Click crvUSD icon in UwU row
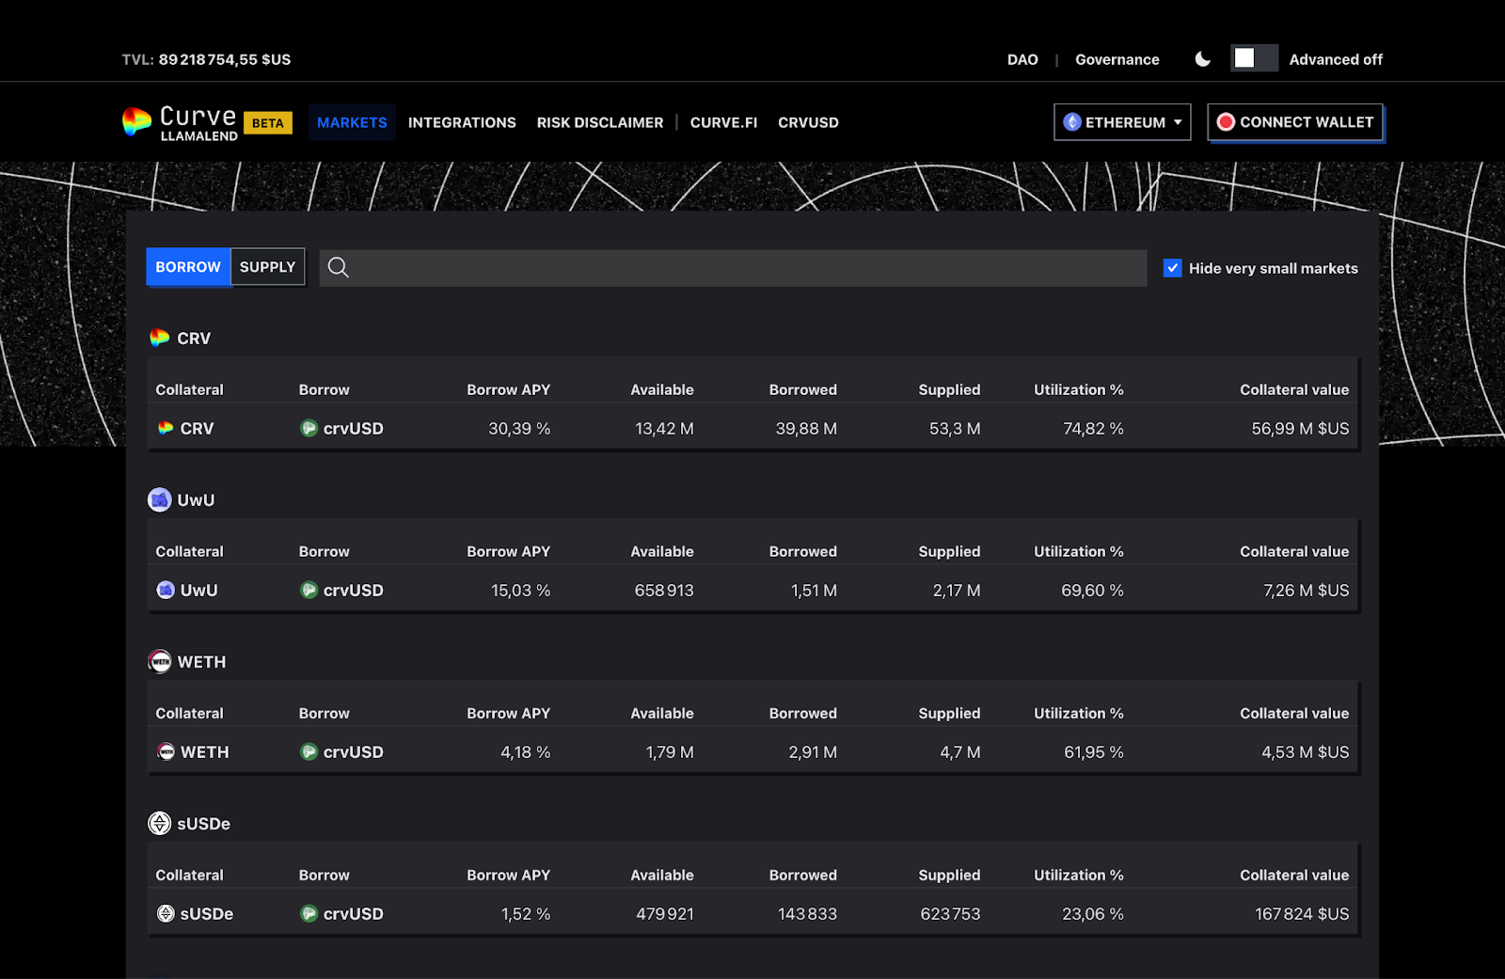 309,590
